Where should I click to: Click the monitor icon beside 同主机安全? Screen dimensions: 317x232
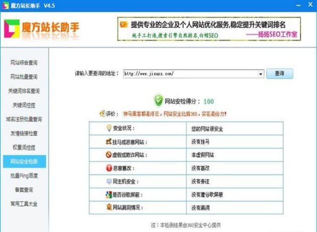108,181
